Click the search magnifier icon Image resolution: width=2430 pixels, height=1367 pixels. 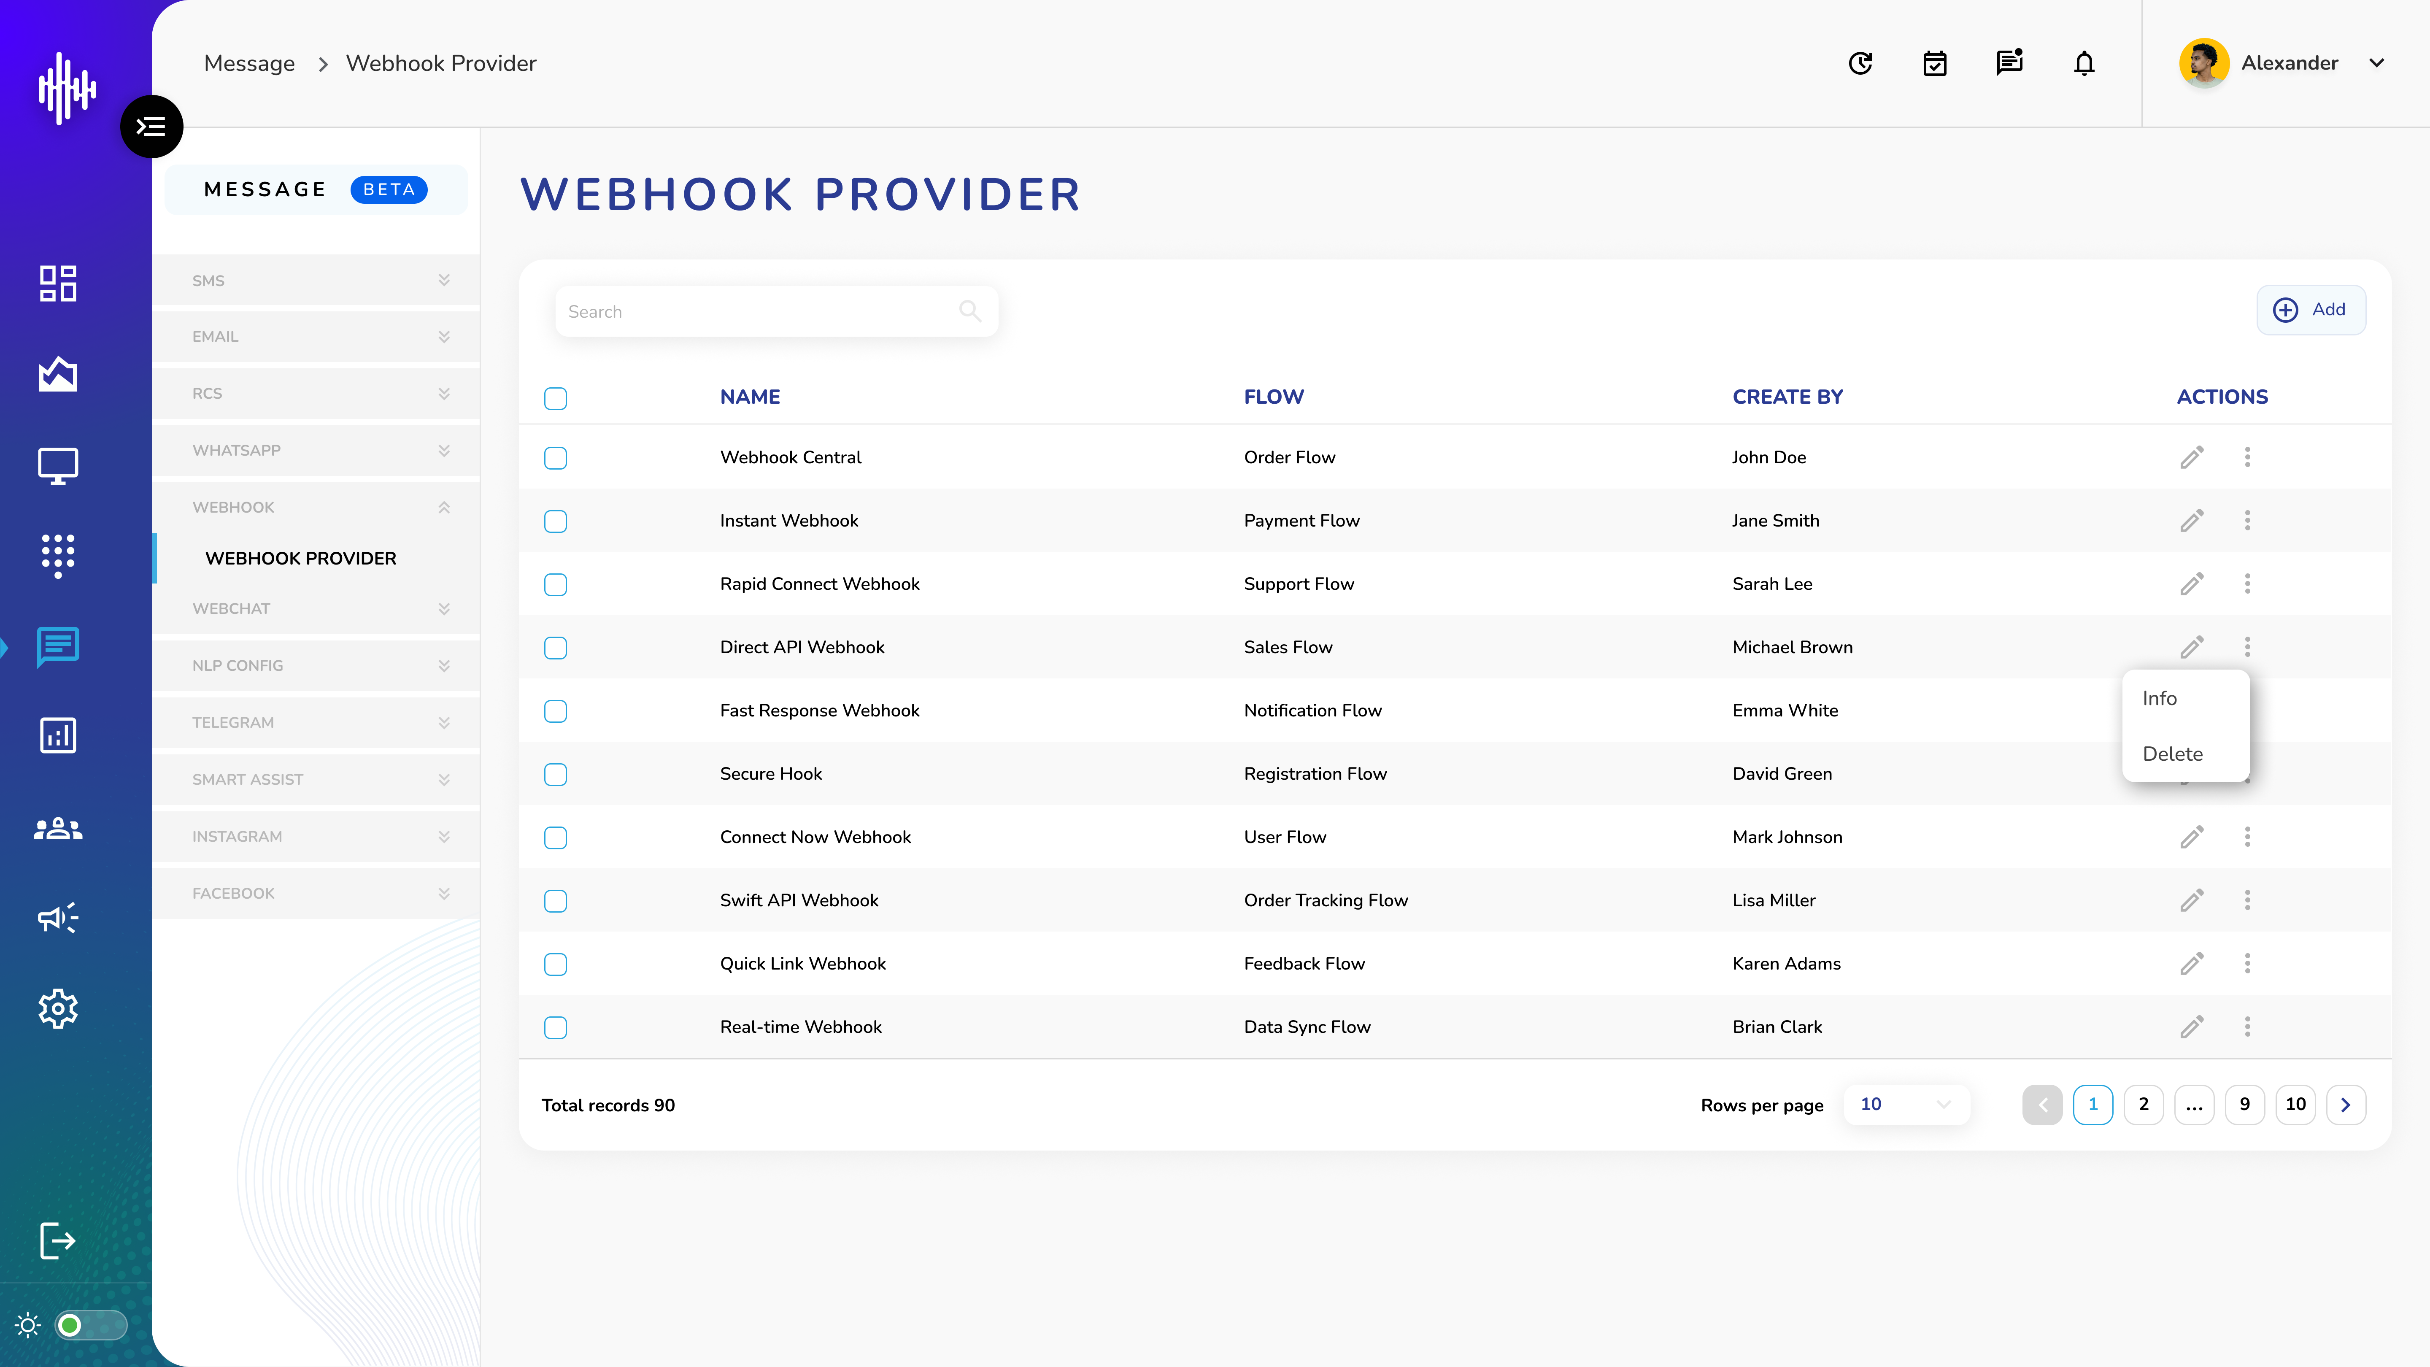pyautogui.click(x=970, y=311)
